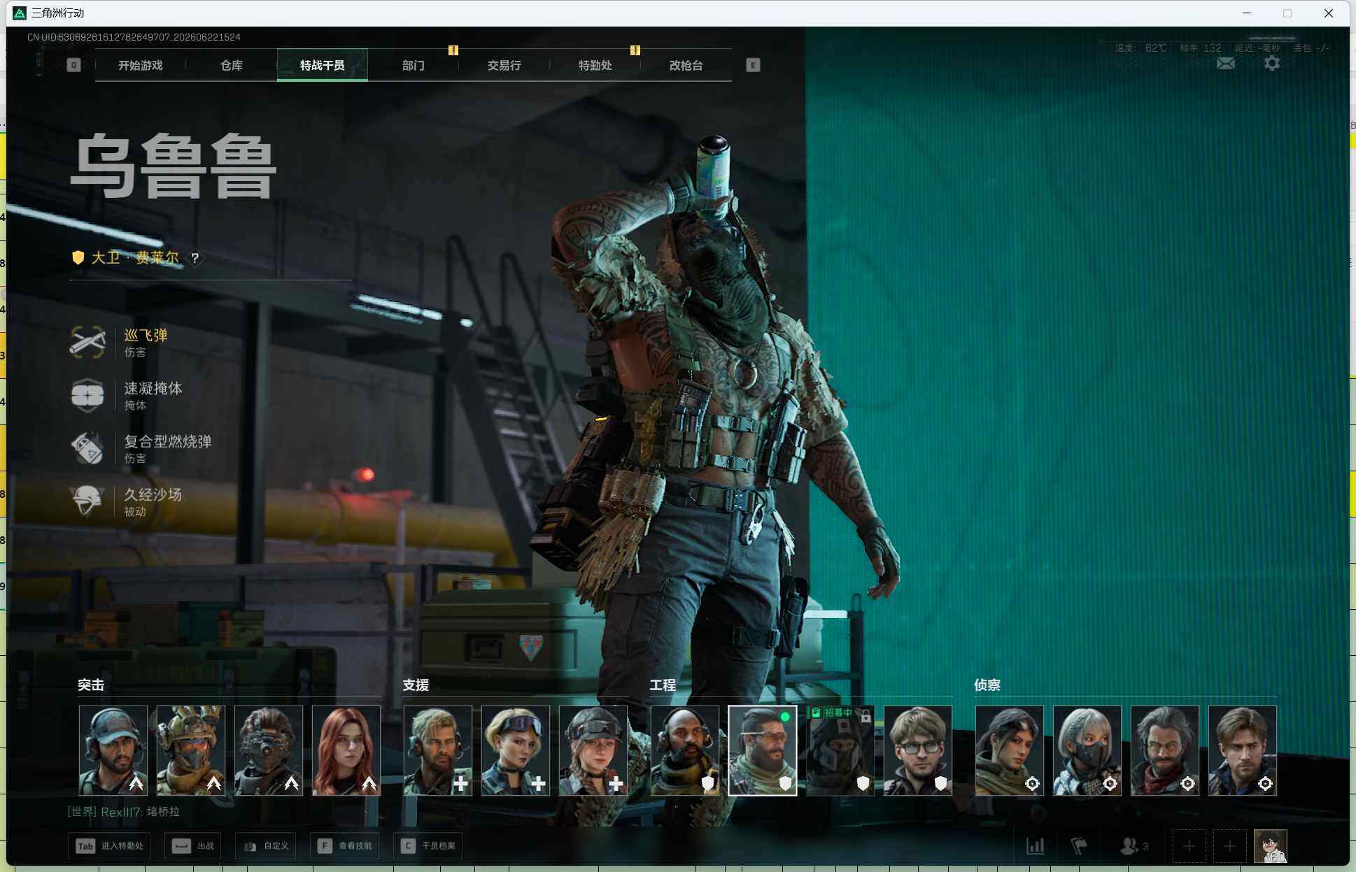The width and height of the screenshot is (1356, 872).
Task: Select the locked 招募中 engineer operator
Action: pos(840,750)
